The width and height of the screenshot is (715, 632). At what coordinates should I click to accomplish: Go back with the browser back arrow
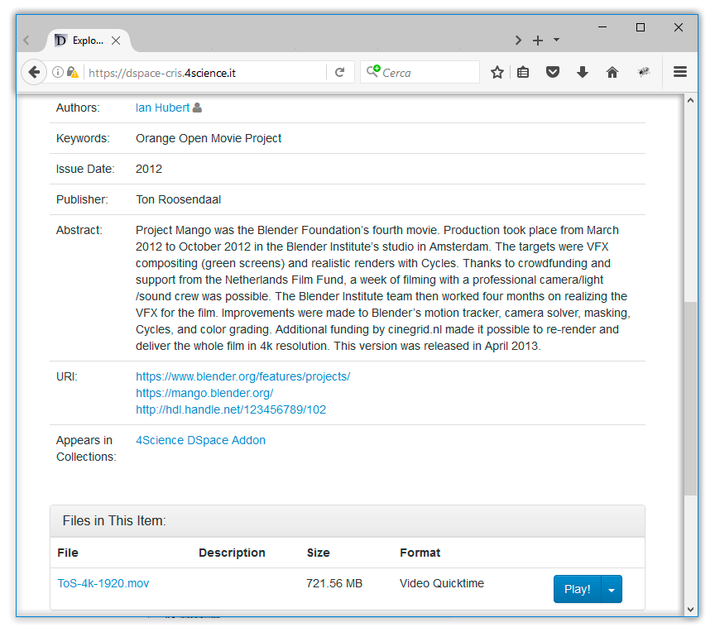pos(34,72)
